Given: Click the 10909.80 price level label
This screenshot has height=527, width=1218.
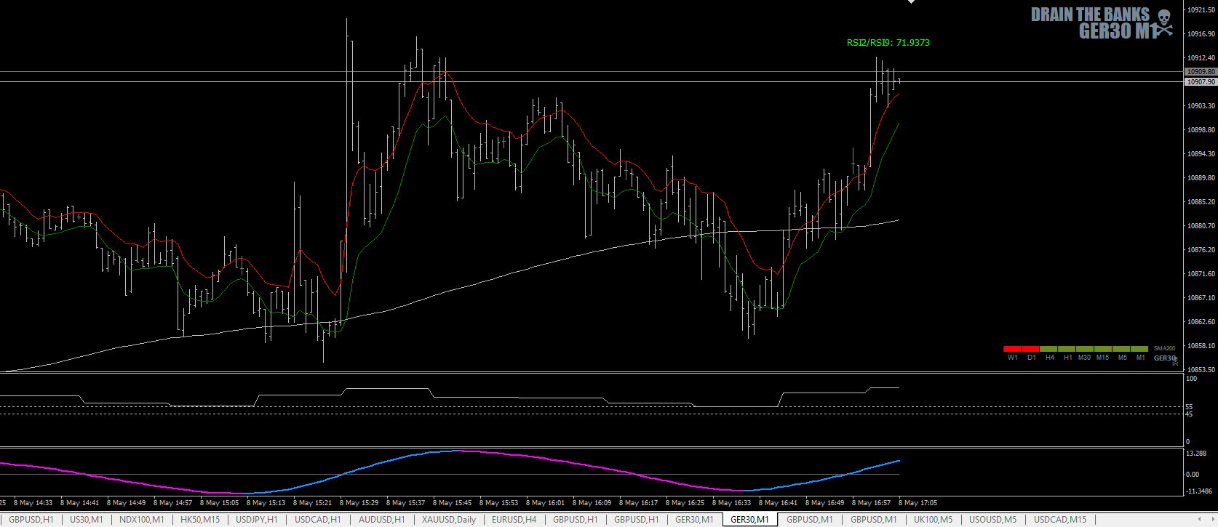Looking at the screenshot, I should coord(1201,72).
